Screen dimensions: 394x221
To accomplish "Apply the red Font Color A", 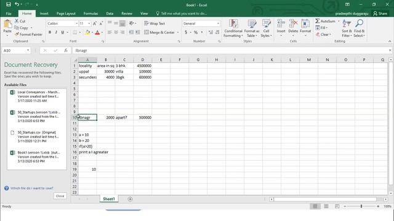I will coord(97,33).
